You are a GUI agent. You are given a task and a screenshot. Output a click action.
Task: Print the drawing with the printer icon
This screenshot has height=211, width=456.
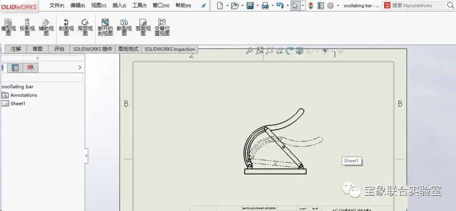click(x=265, y=5)
